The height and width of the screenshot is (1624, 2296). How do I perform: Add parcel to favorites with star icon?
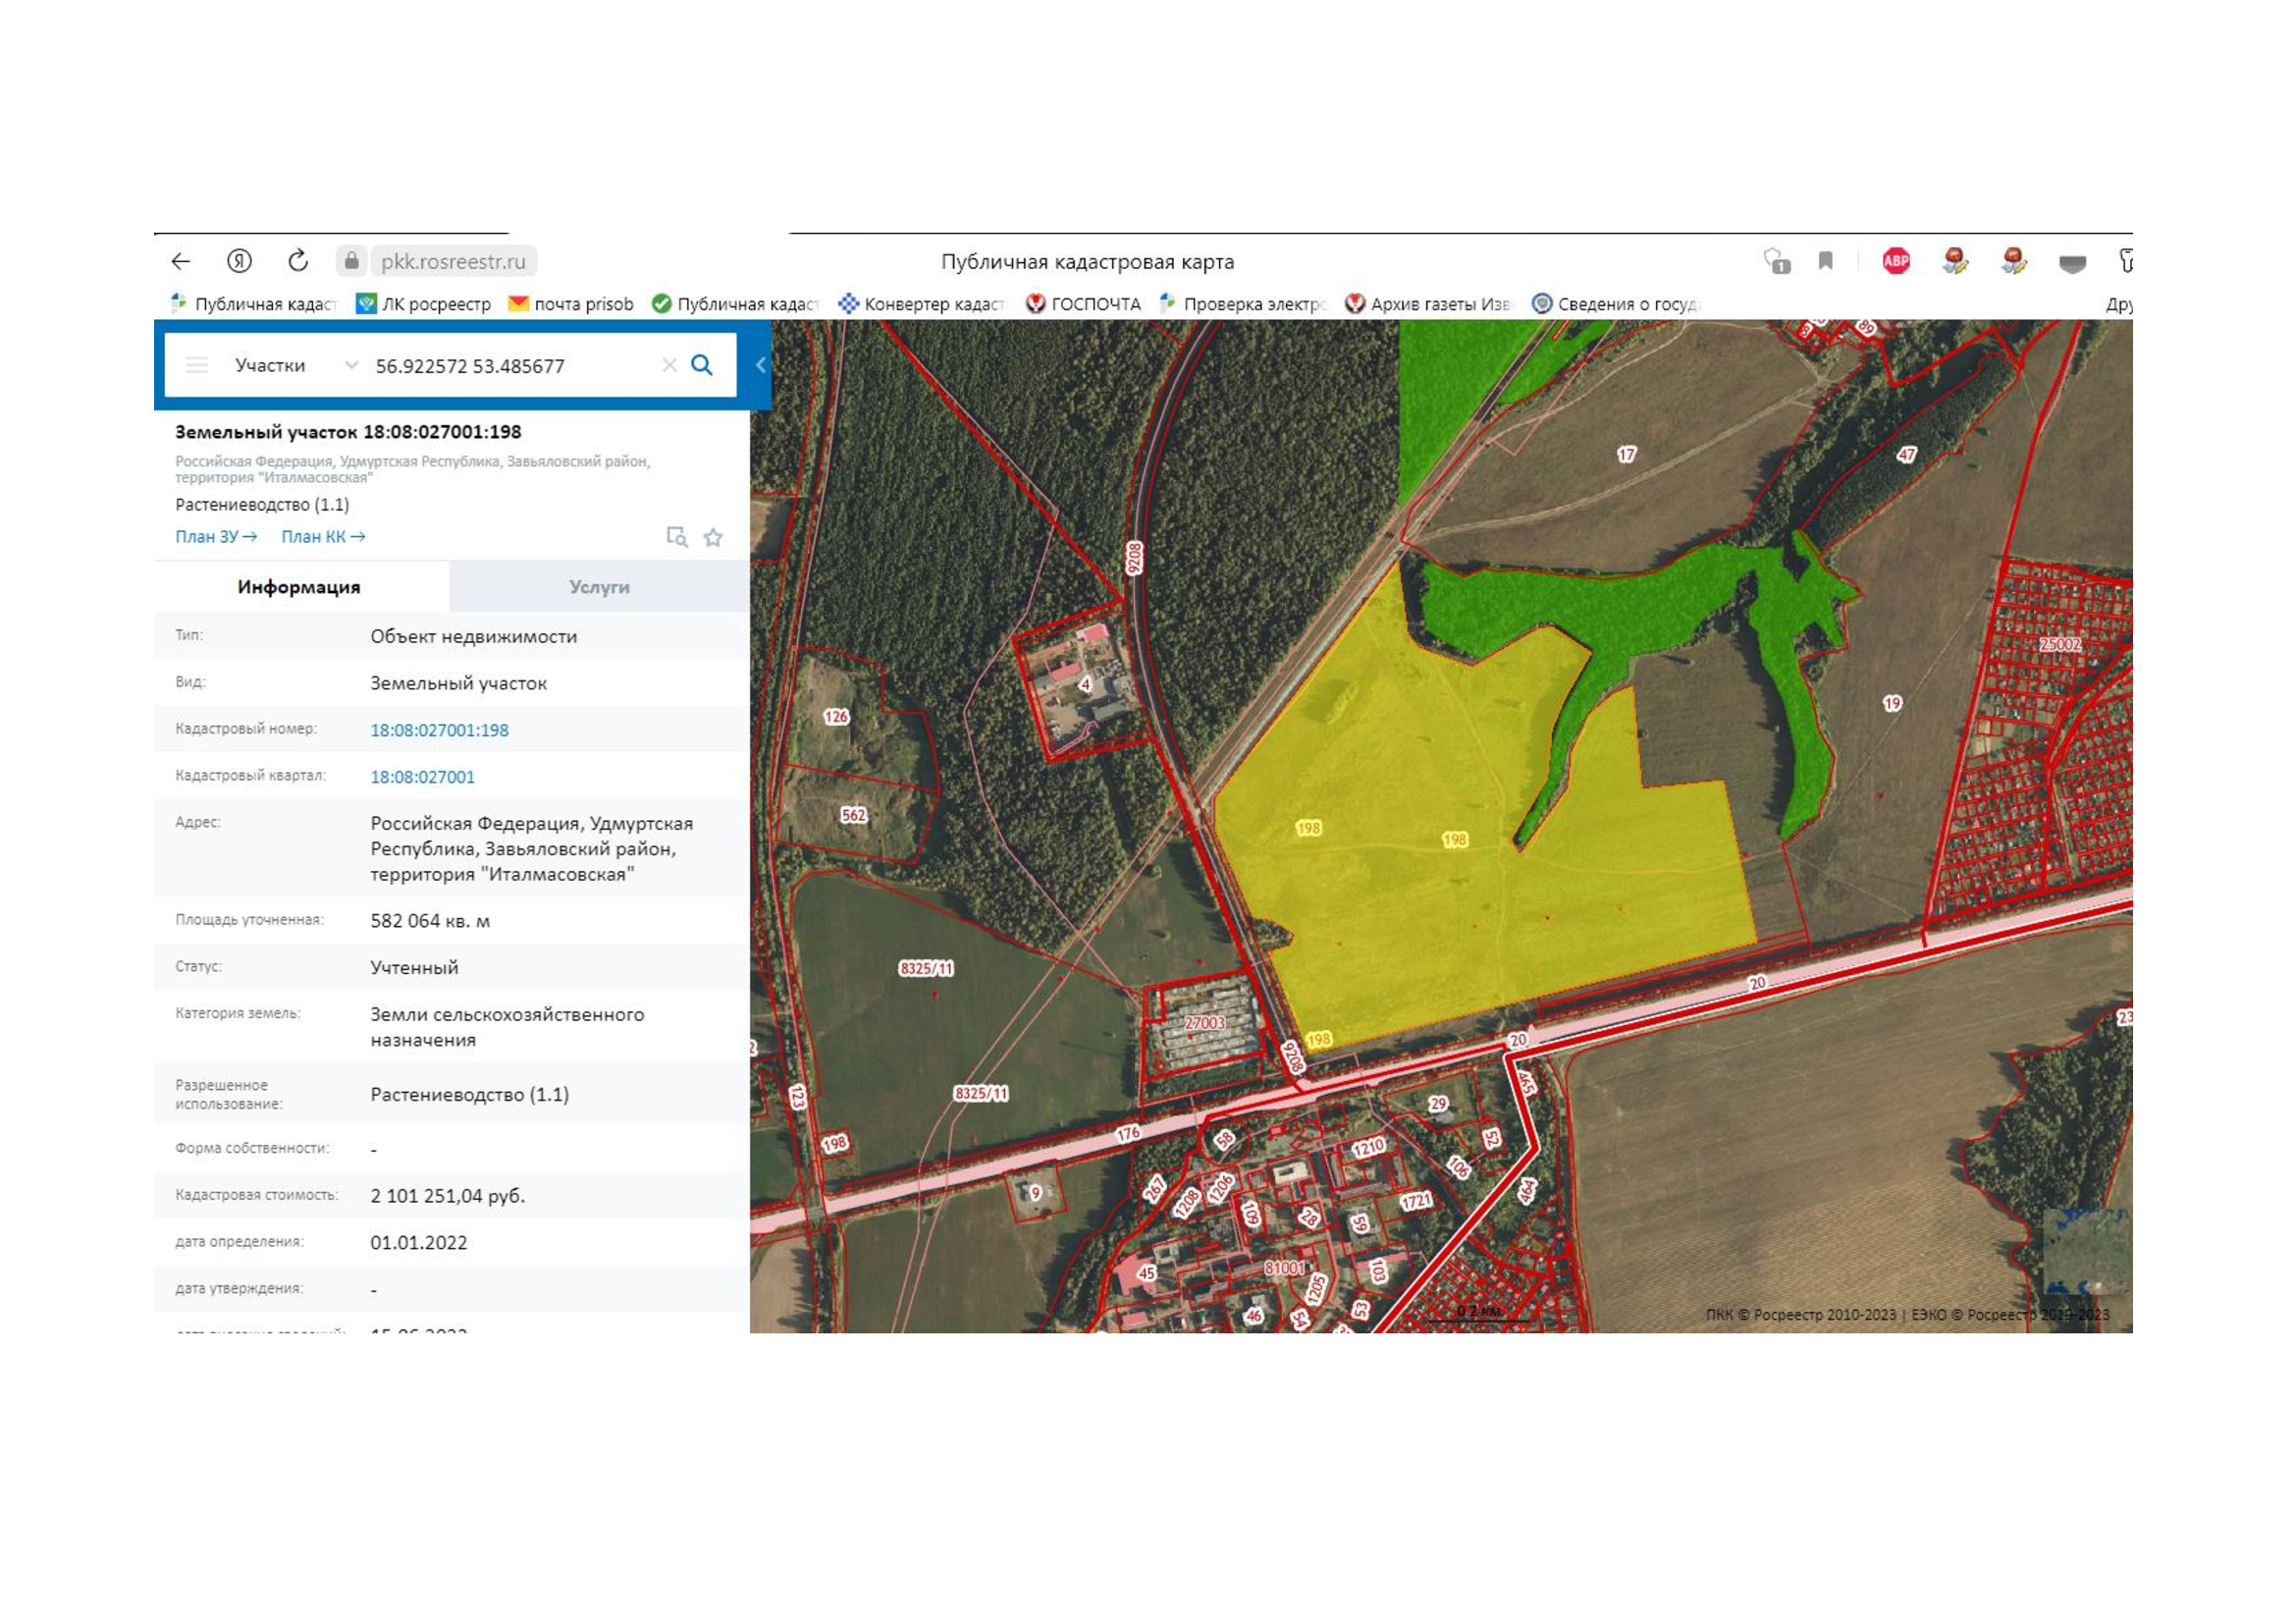click(713, 537)
